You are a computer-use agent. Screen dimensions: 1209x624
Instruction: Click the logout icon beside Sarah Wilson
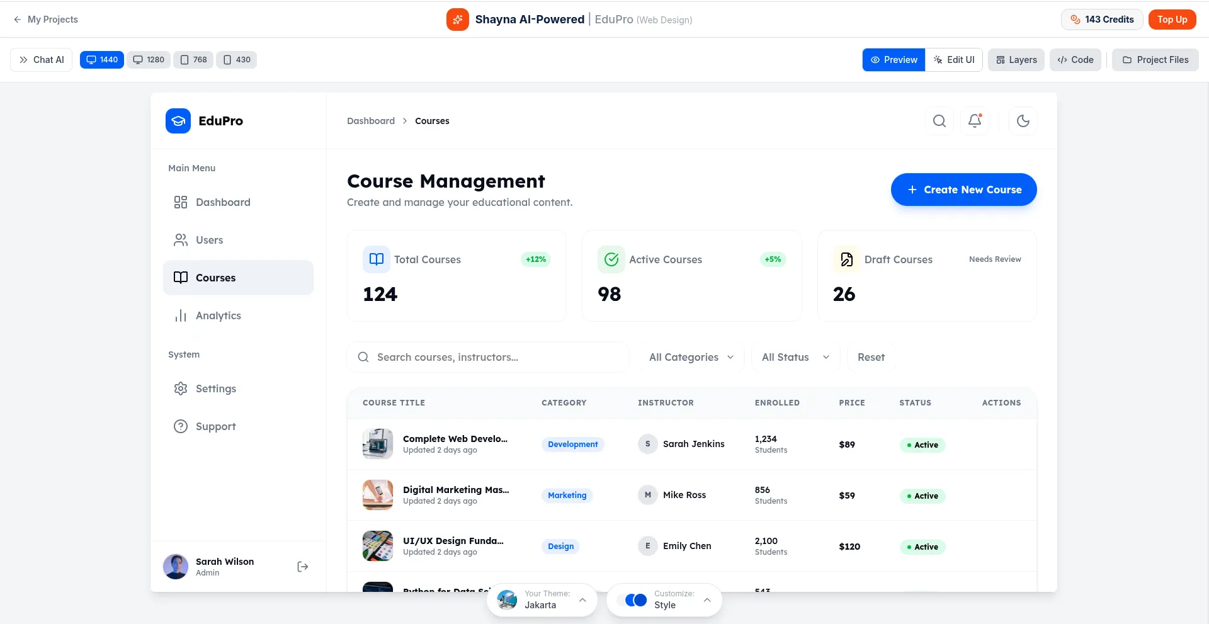302,567
